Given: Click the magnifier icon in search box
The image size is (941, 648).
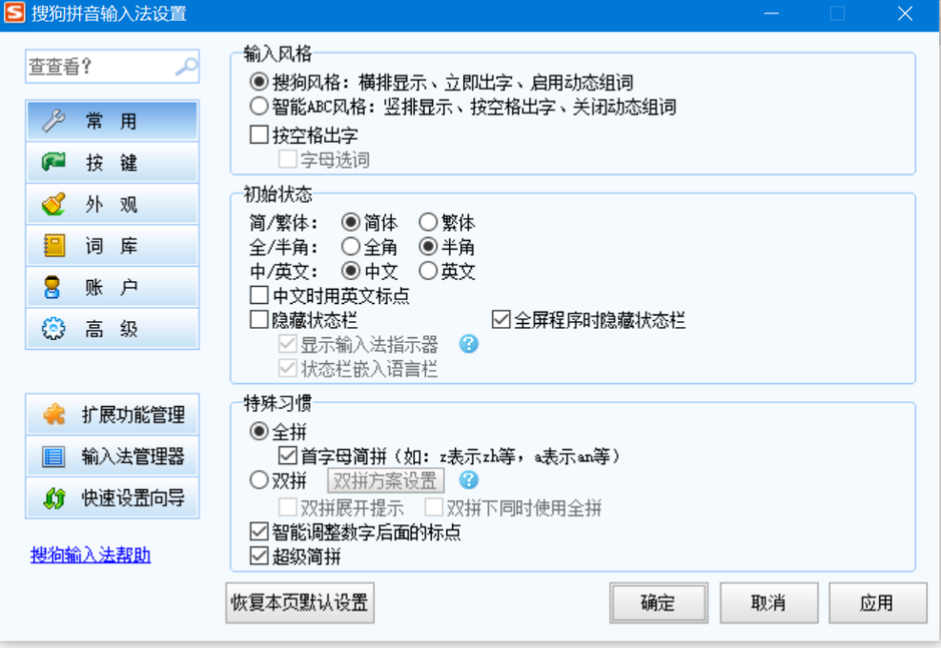Looking at the screenshot, I should tap(187, 66).
